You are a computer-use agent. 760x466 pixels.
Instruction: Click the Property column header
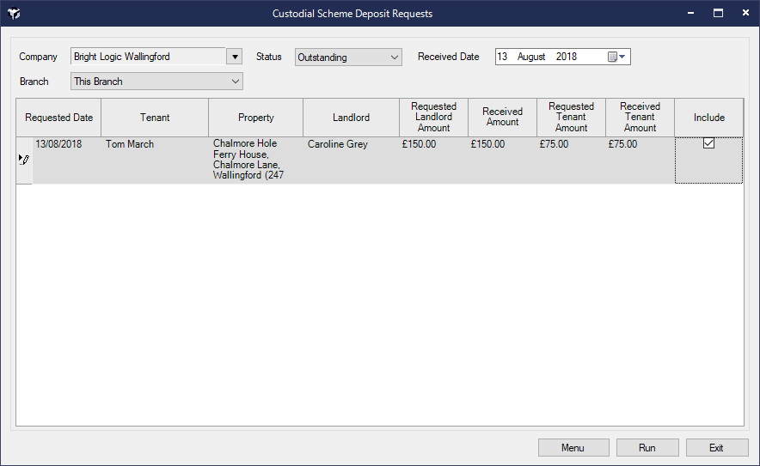pyautogui.click(x=255, y=118)
